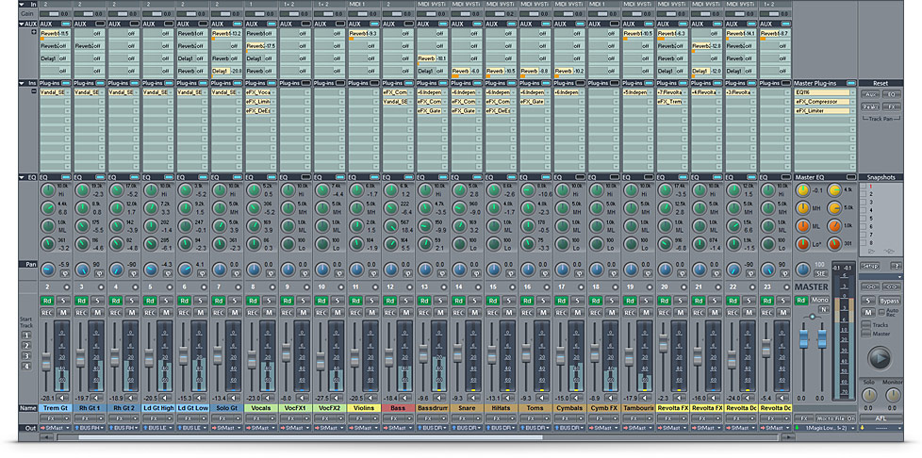
Task: Click the right unlink icon above Bypass
Action: [892, 286]
